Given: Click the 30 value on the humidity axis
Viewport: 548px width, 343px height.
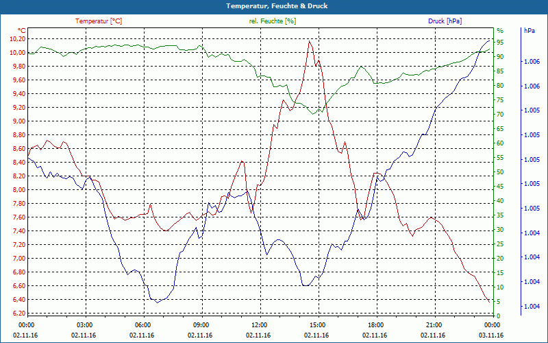Looking at the screenshot, I should [x=500, y=230].
